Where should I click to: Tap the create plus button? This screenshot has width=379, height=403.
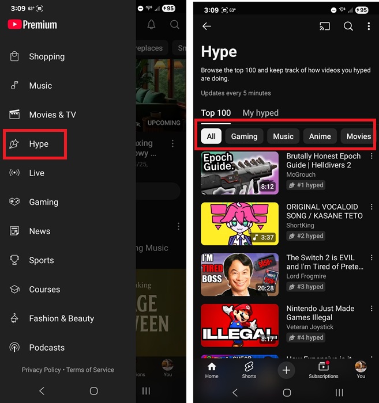pos(286,370)
